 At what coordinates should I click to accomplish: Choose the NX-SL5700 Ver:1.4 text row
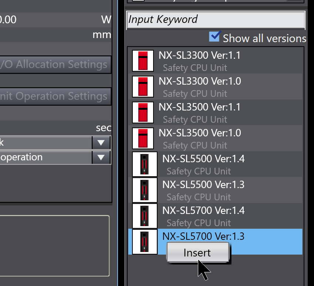(x=215, y=216)
